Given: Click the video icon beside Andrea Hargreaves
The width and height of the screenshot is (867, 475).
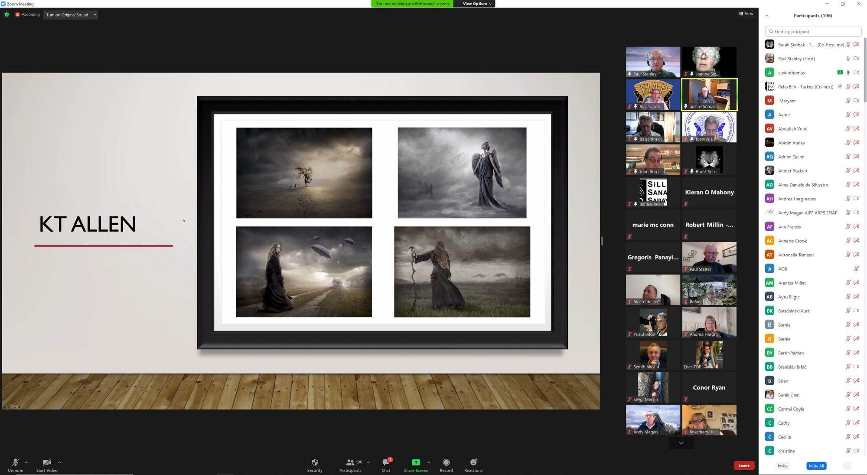Looking at the screenshot, I should (x=857, y=199).
